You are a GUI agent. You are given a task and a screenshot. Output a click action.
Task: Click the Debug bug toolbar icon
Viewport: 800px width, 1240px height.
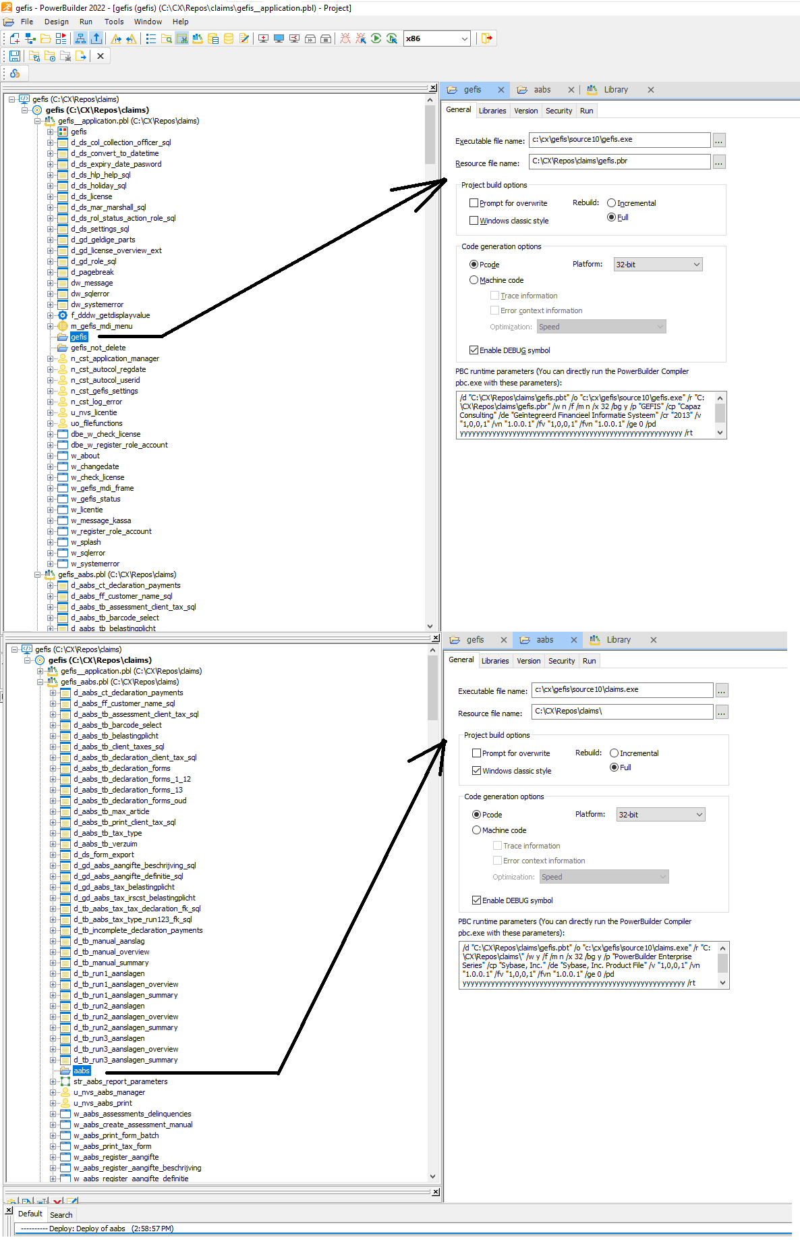click(x=345, y=38)
